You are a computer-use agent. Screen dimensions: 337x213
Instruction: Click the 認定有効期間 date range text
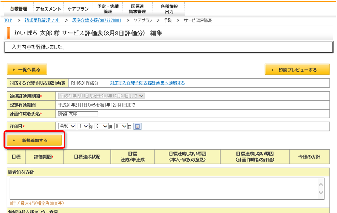point(97,105)
